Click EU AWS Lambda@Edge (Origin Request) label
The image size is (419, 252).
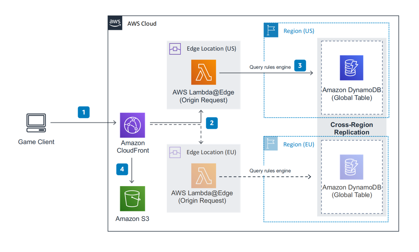(x=202, y=197)
